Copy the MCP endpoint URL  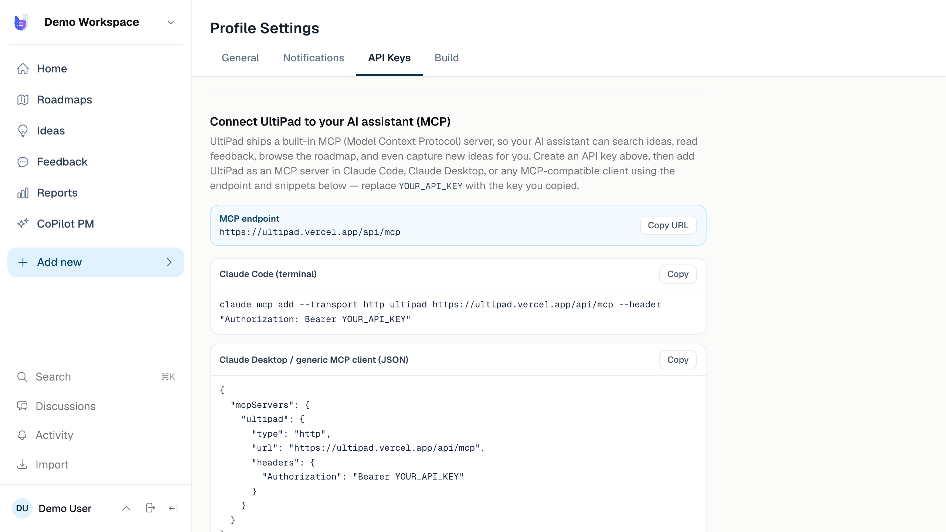click(x=668, y=225)
